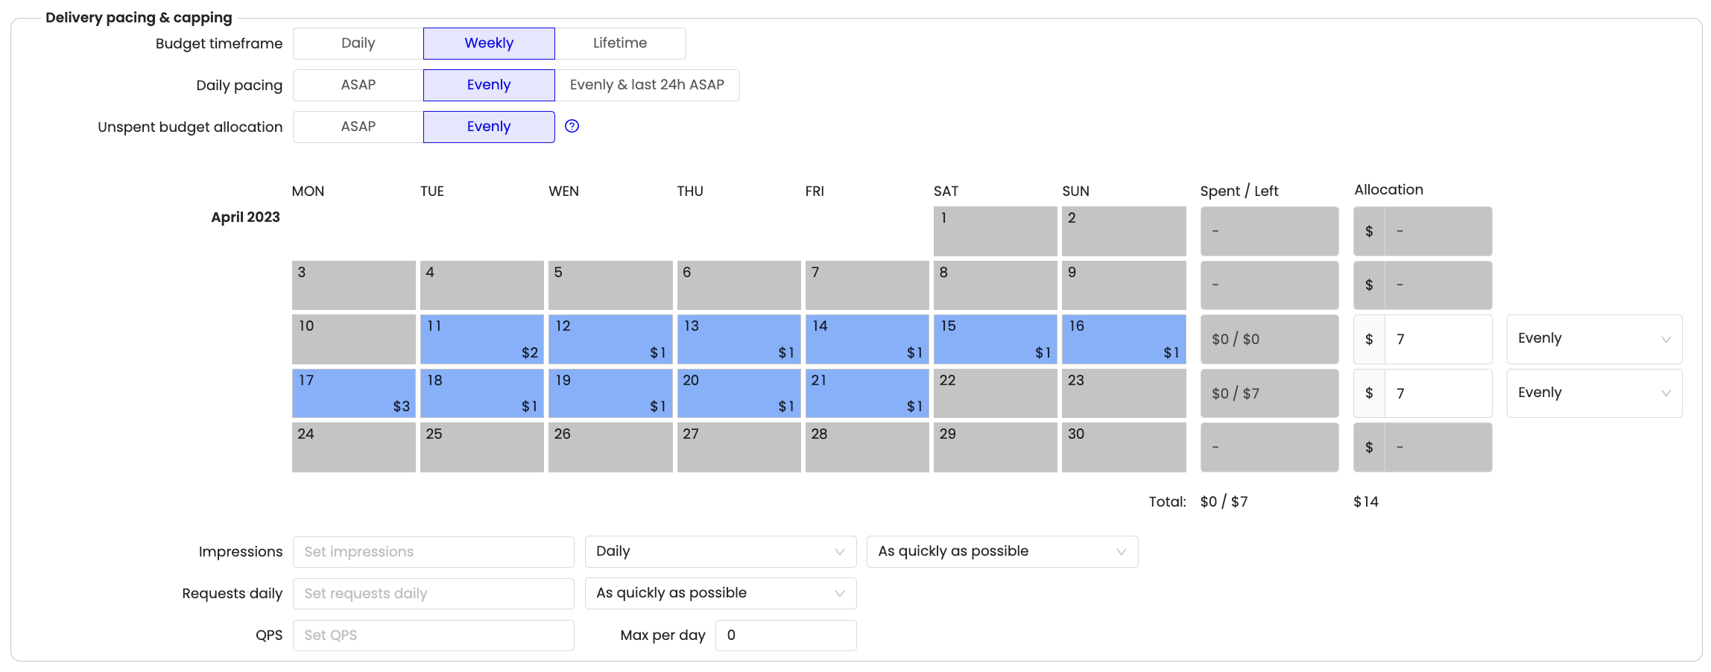Click the help icon beside Unspent budget allocation
Viewport: 1711px width, 672px height.
click(572, 127)
